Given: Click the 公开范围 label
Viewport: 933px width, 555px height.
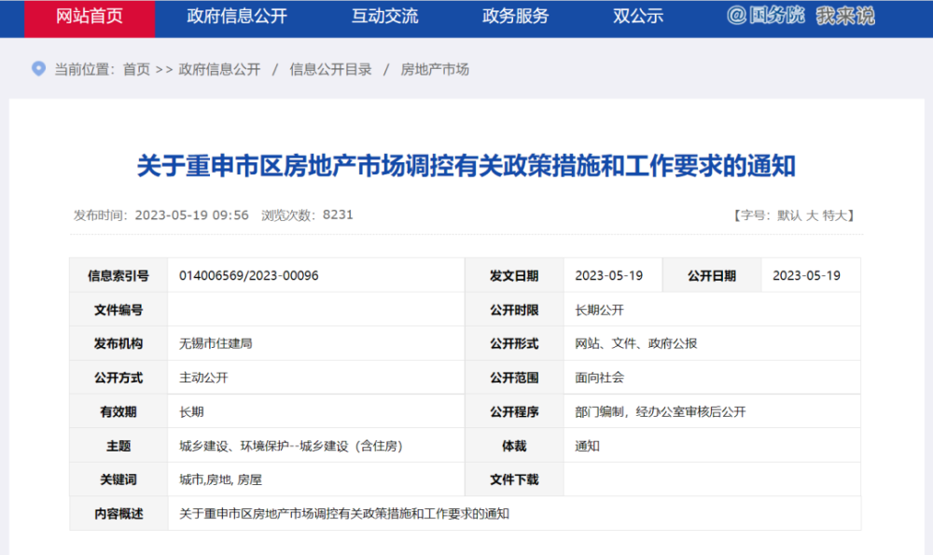Looking at the screenshot, I should pyautogui.click(x=514, y=378).
